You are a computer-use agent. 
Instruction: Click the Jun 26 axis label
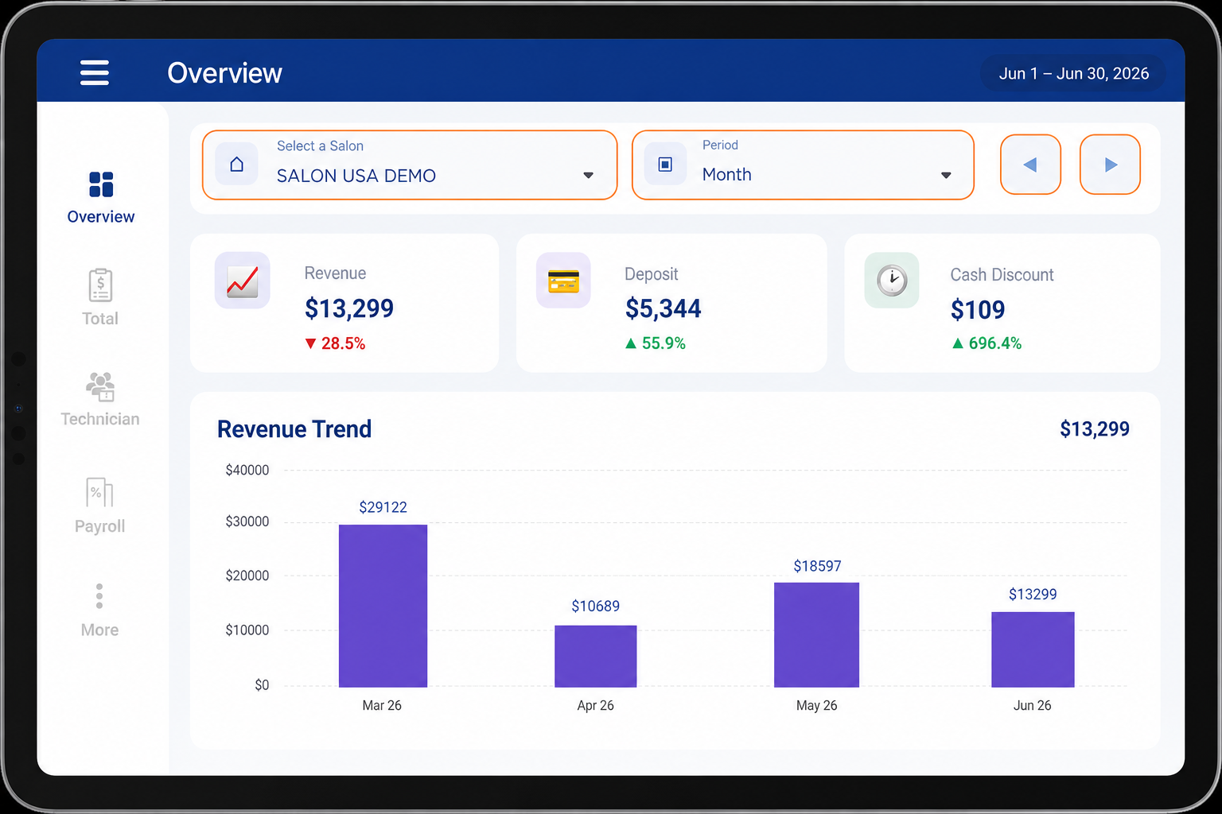click(1032, 706)
